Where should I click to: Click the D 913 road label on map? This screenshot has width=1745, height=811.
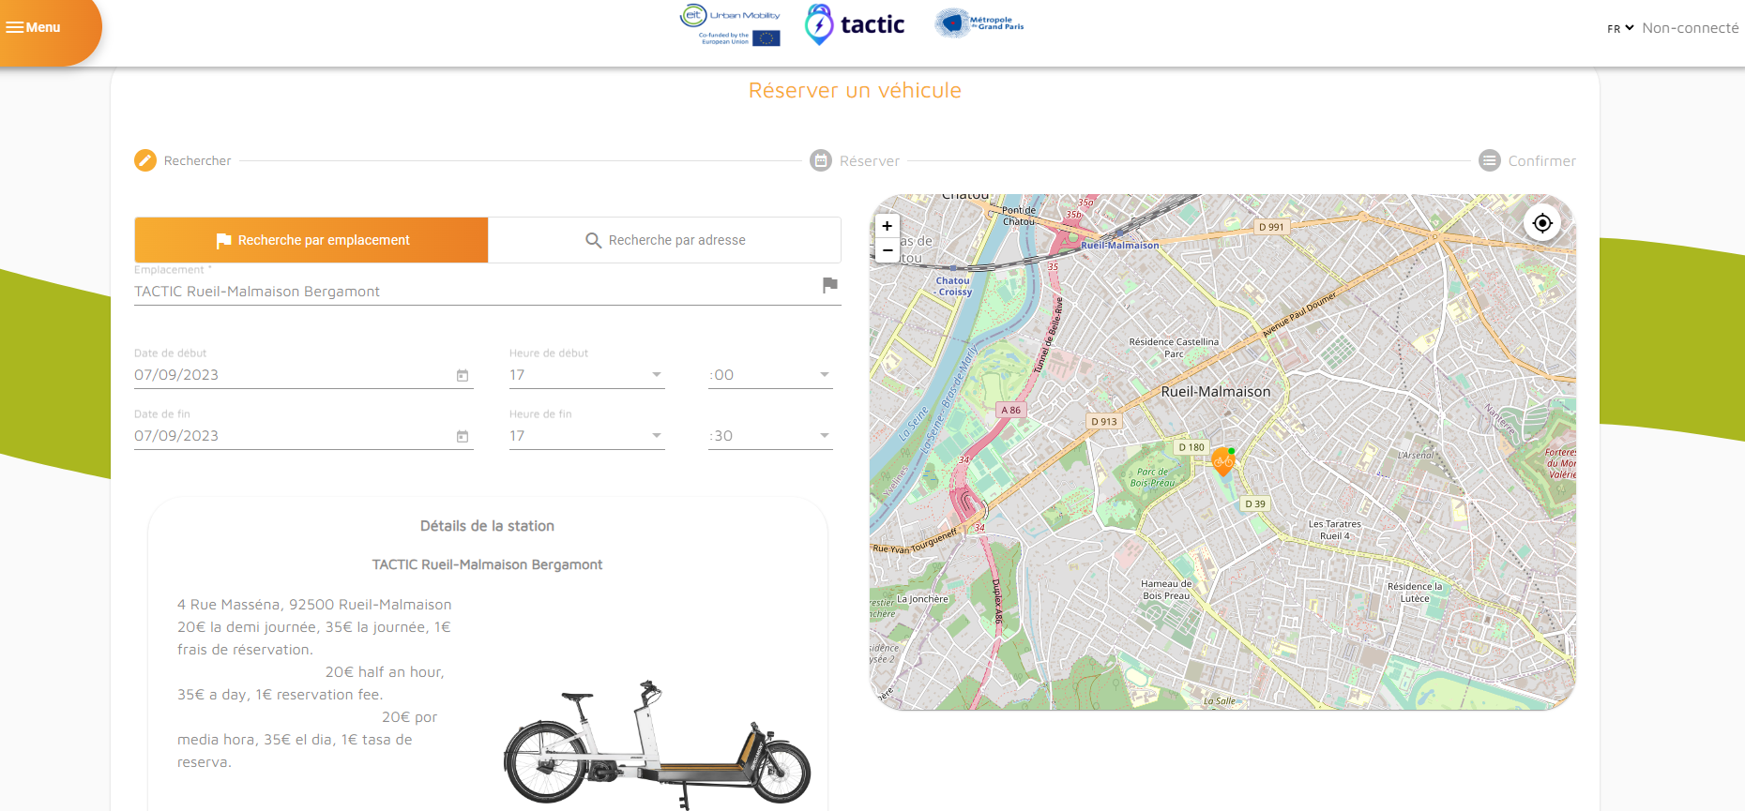pyautogui.click(x=1104, y=421)
